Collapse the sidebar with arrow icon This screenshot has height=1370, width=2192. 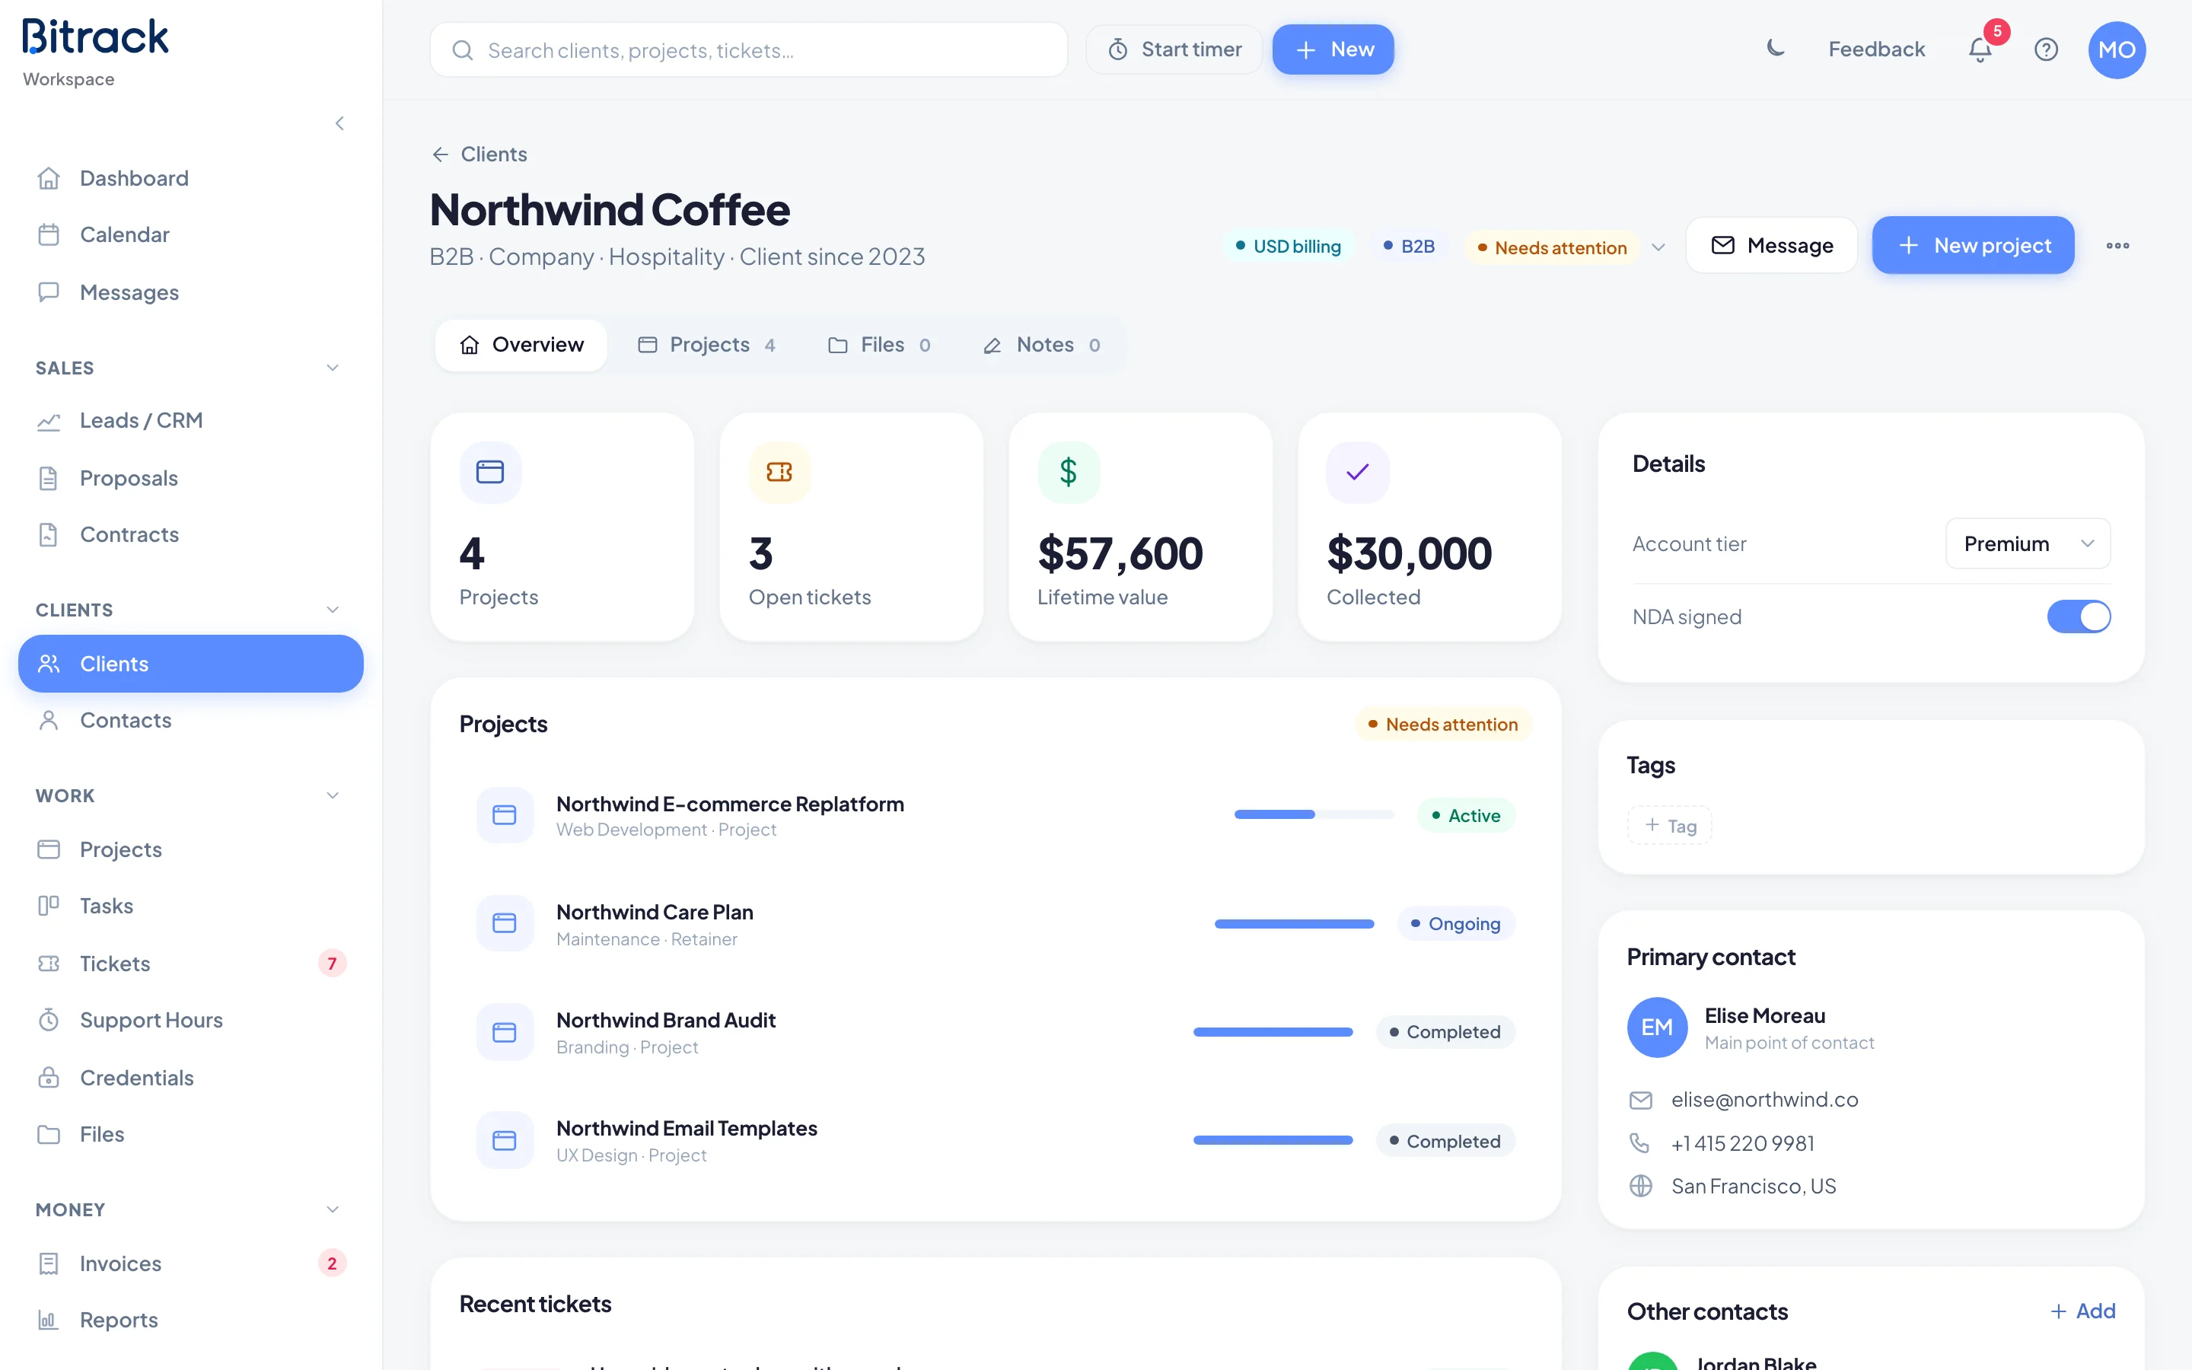[x=339, y=123]
